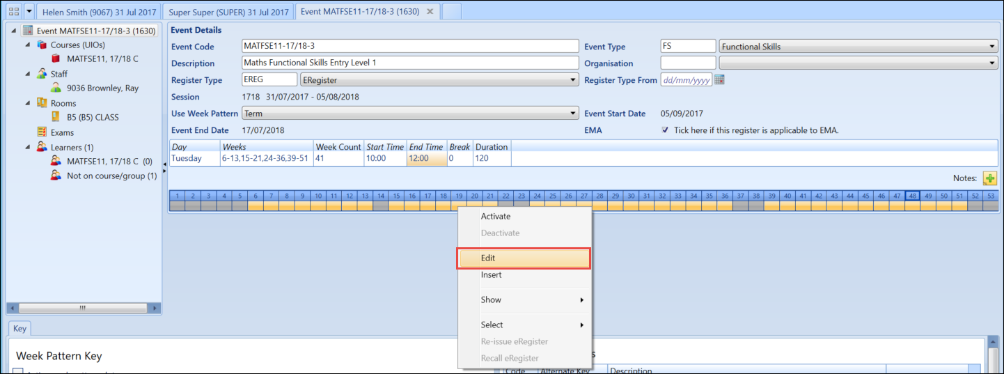The height and width of the screenshot is (374, 1004).
Task: Click the Staff group icon in tree
Action: [42, 74]
